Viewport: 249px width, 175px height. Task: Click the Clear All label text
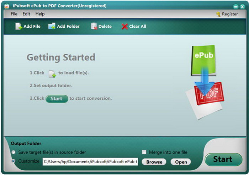138,26
